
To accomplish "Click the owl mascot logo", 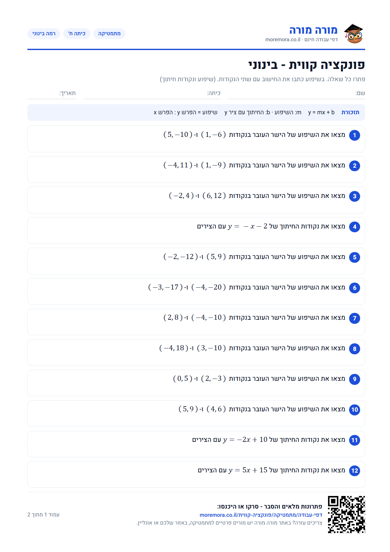I will (353, 33).
